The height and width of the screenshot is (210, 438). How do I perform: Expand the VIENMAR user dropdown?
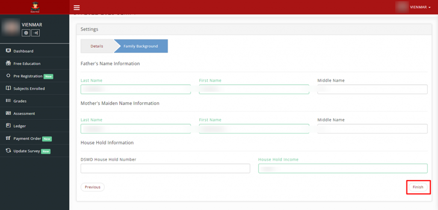click(x=414, y=7)
